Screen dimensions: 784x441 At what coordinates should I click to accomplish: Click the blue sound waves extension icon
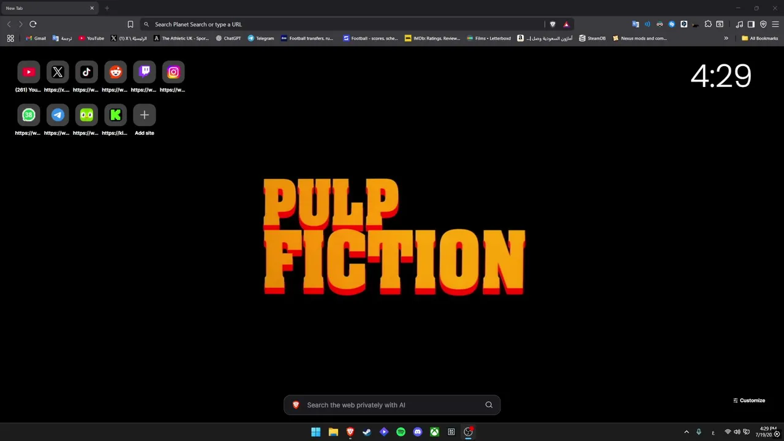point(647,24)
